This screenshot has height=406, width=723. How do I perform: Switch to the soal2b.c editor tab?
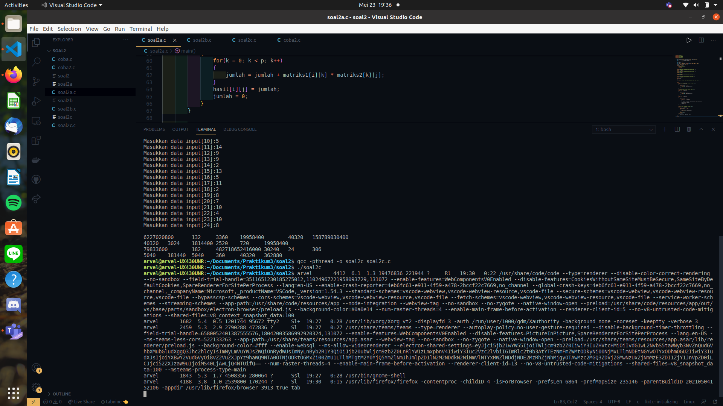click(202, 40)
